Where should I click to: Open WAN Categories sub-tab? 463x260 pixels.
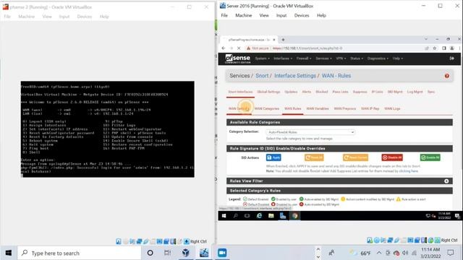click(267, 109)
